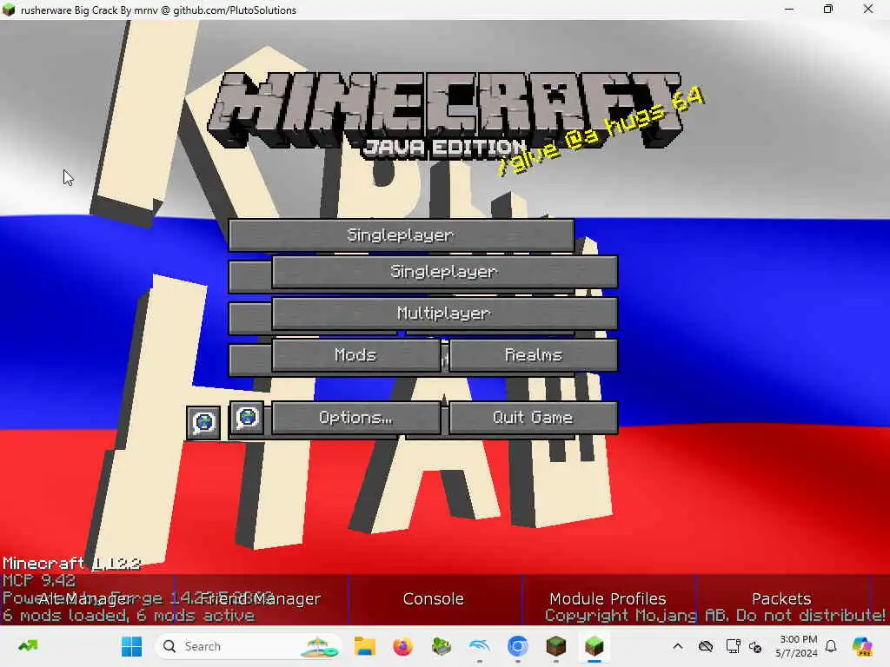Click the taskbar Search box

point(249,646)
